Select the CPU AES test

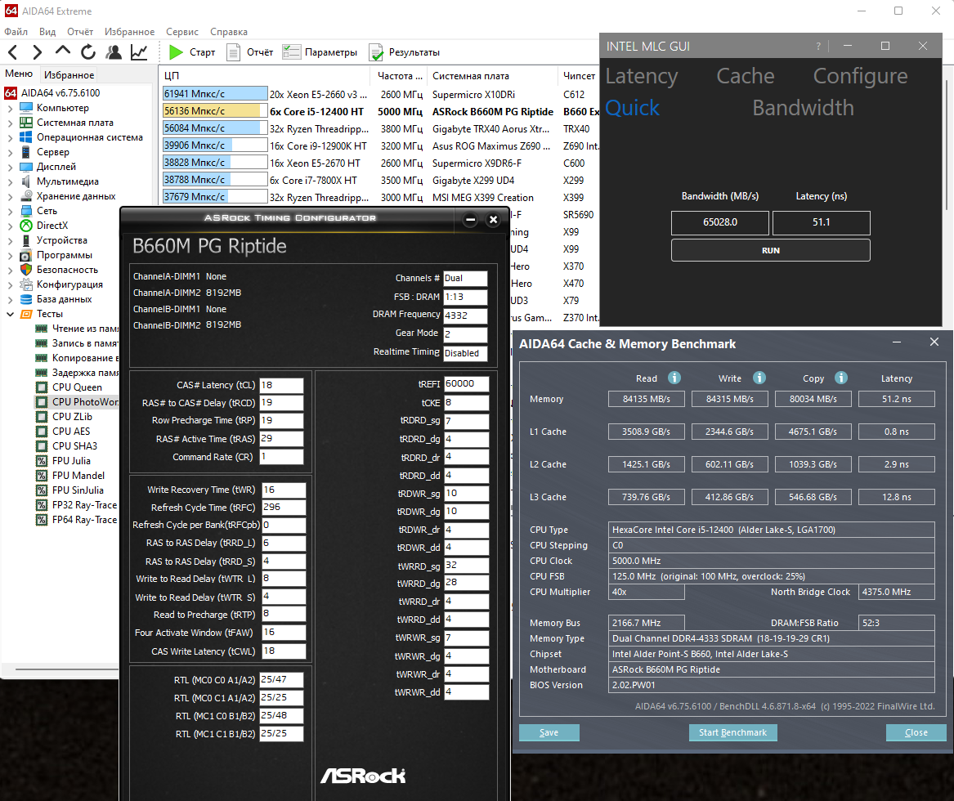tap(70, 432)
